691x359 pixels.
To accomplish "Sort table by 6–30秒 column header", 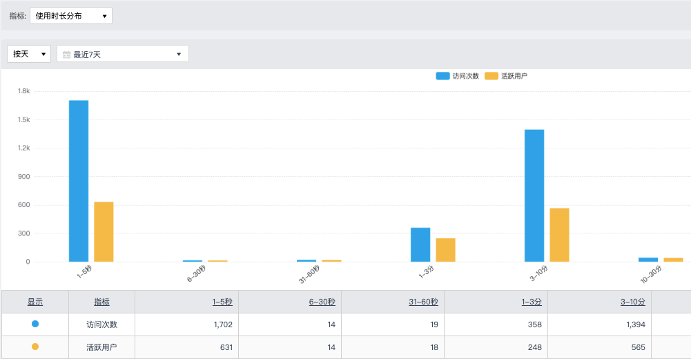I will pyautogui.click(x=322, y=302).
